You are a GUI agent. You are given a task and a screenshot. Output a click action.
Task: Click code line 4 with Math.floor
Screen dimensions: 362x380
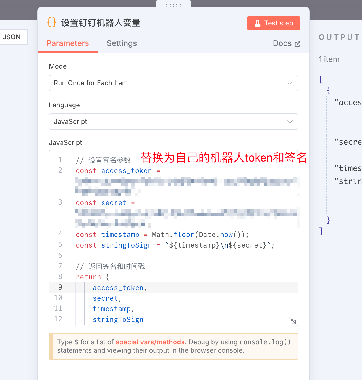(x=162, y=235)
